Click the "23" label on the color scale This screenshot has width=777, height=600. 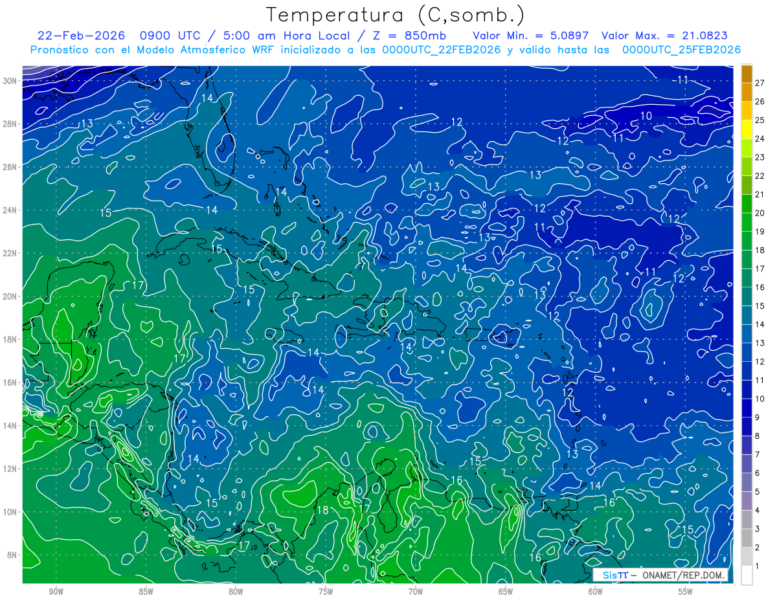[x=760, y=157]
